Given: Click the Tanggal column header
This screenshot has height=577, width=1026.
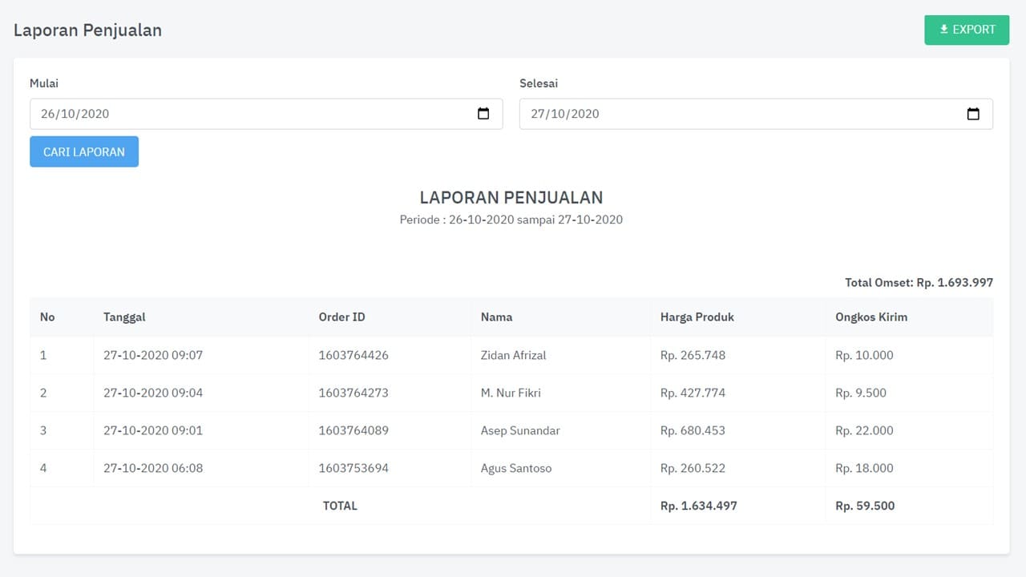Looking at the screenshot, I should (x=124, y=317).
